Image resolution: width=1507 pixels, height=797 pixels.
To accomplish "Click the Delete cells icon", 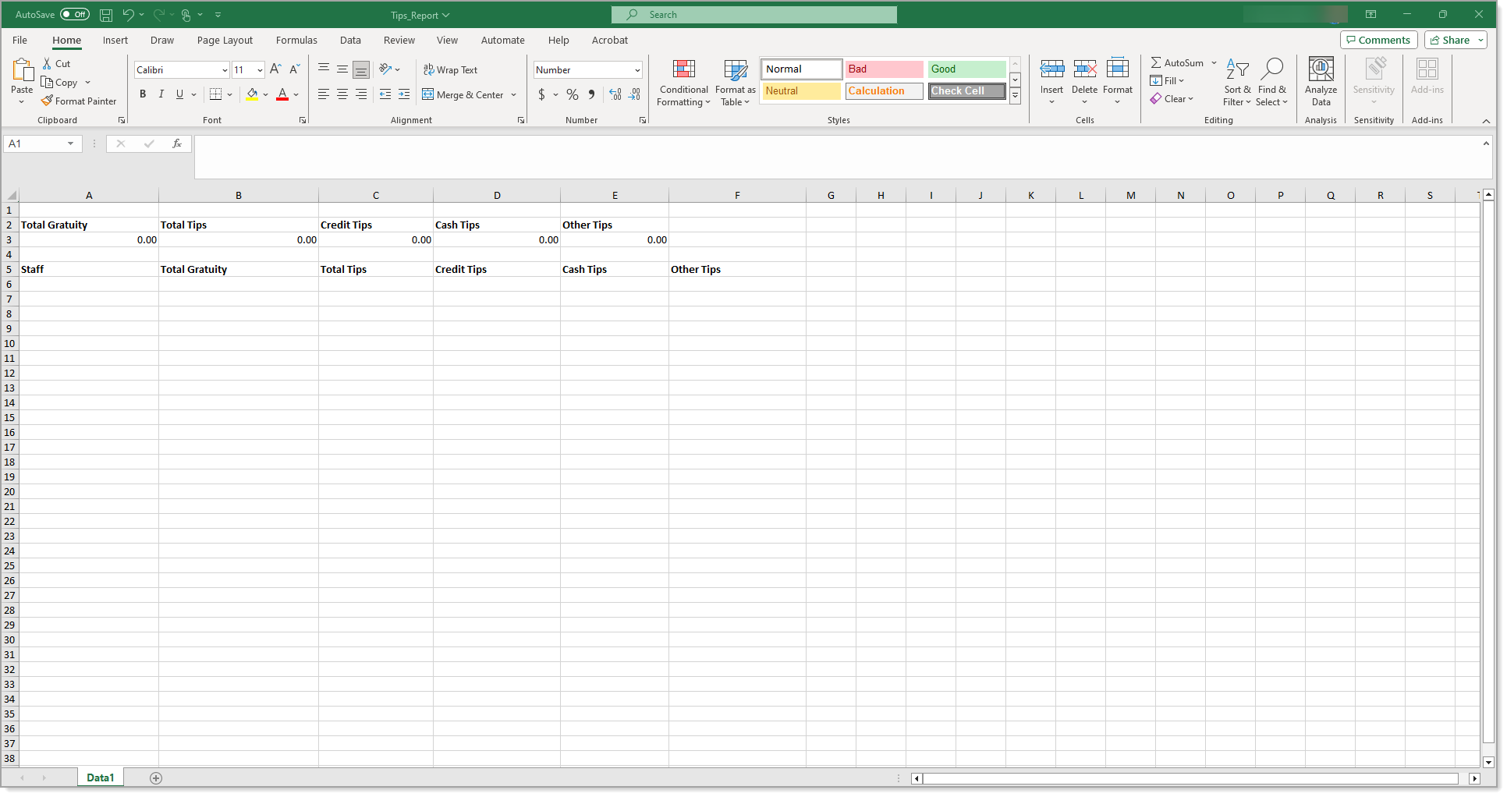I will click(1085, 70).
